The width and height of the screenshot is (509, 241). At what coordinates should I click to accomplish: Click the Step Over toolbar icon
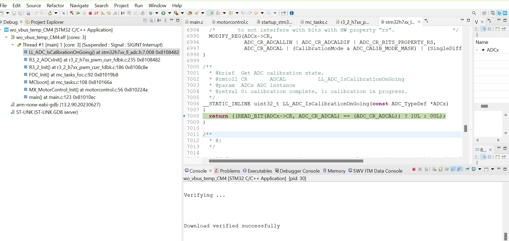pyautogui.click(x=109, y=13)
